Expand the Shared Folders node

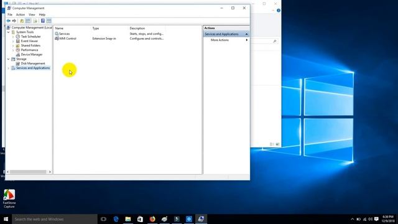(13, 45)
